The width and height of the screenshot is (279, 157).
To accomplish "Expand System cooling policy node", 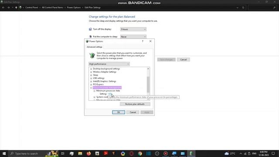I will coord(95,97).
